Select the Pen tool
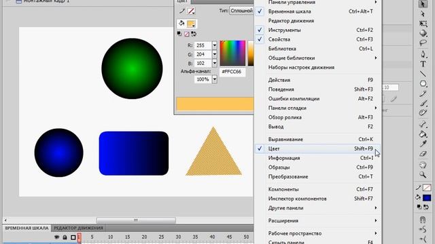 [423, 54]
